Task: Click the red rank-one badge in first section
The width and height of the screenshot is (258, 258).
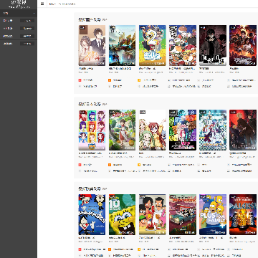Action: [80, 80]
